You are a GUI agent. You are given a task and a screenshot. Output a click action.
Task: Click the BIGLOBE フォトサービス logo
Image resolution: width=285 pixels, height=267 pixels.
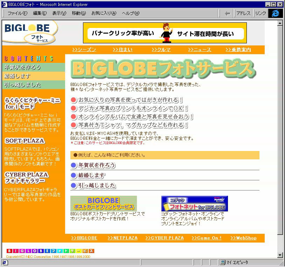tap(30, 33)
